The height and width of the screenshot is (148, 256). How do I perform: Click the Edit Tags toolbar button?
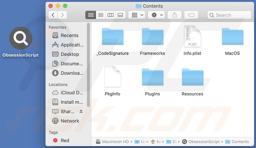coord(191,15)
